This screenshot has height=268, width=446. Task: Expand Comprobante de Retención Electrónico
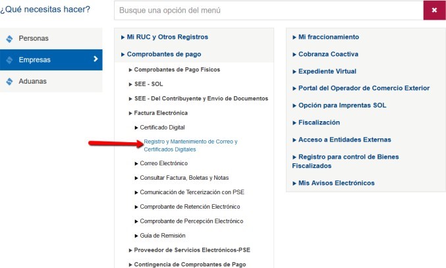tap(187, 207)
